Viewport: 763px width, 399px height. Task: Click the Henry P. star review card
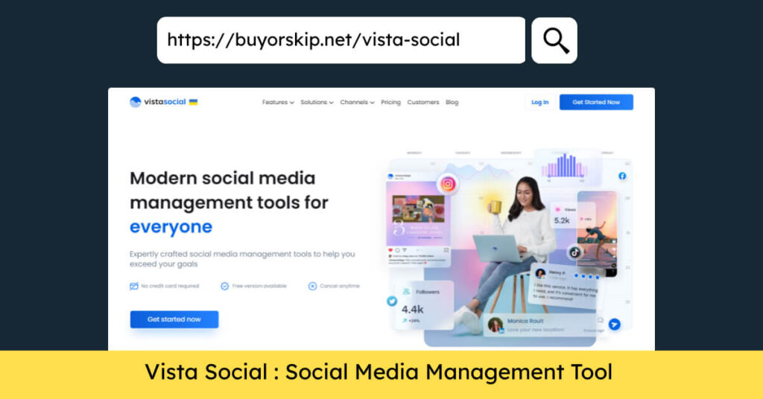[565, 287]
